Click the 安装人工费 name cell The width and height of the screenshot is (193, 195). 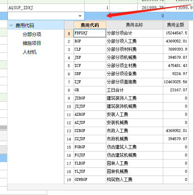tap(134, 115)
